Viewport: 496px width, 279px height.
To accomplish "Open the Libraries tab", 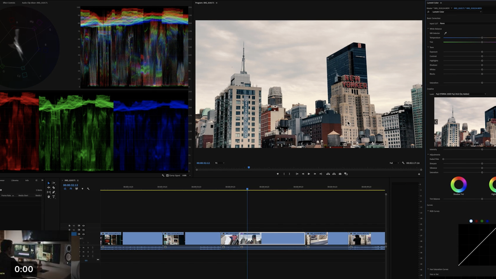I will click(x=15, y=180).
